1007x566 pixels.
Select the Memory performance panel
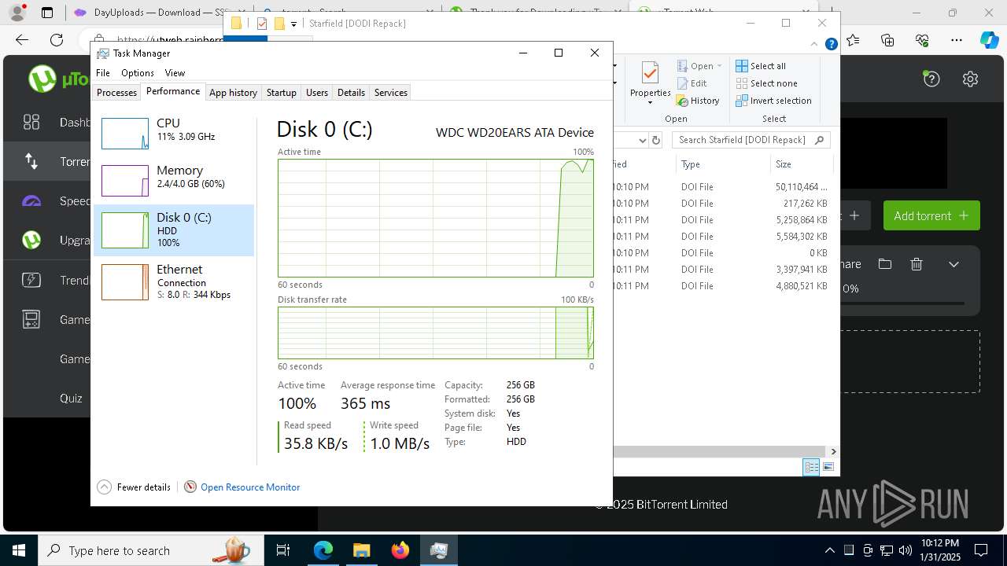pos(174,181)
